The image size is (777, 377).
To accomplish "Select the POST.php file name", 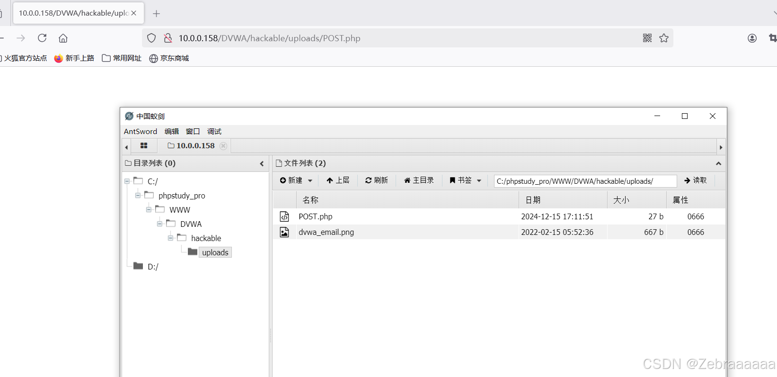I will (x=316, y=216).
